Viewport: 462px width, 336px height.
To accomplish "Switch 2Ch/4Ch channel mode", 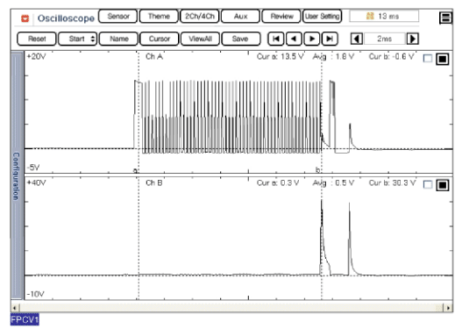I will point(200,16).
